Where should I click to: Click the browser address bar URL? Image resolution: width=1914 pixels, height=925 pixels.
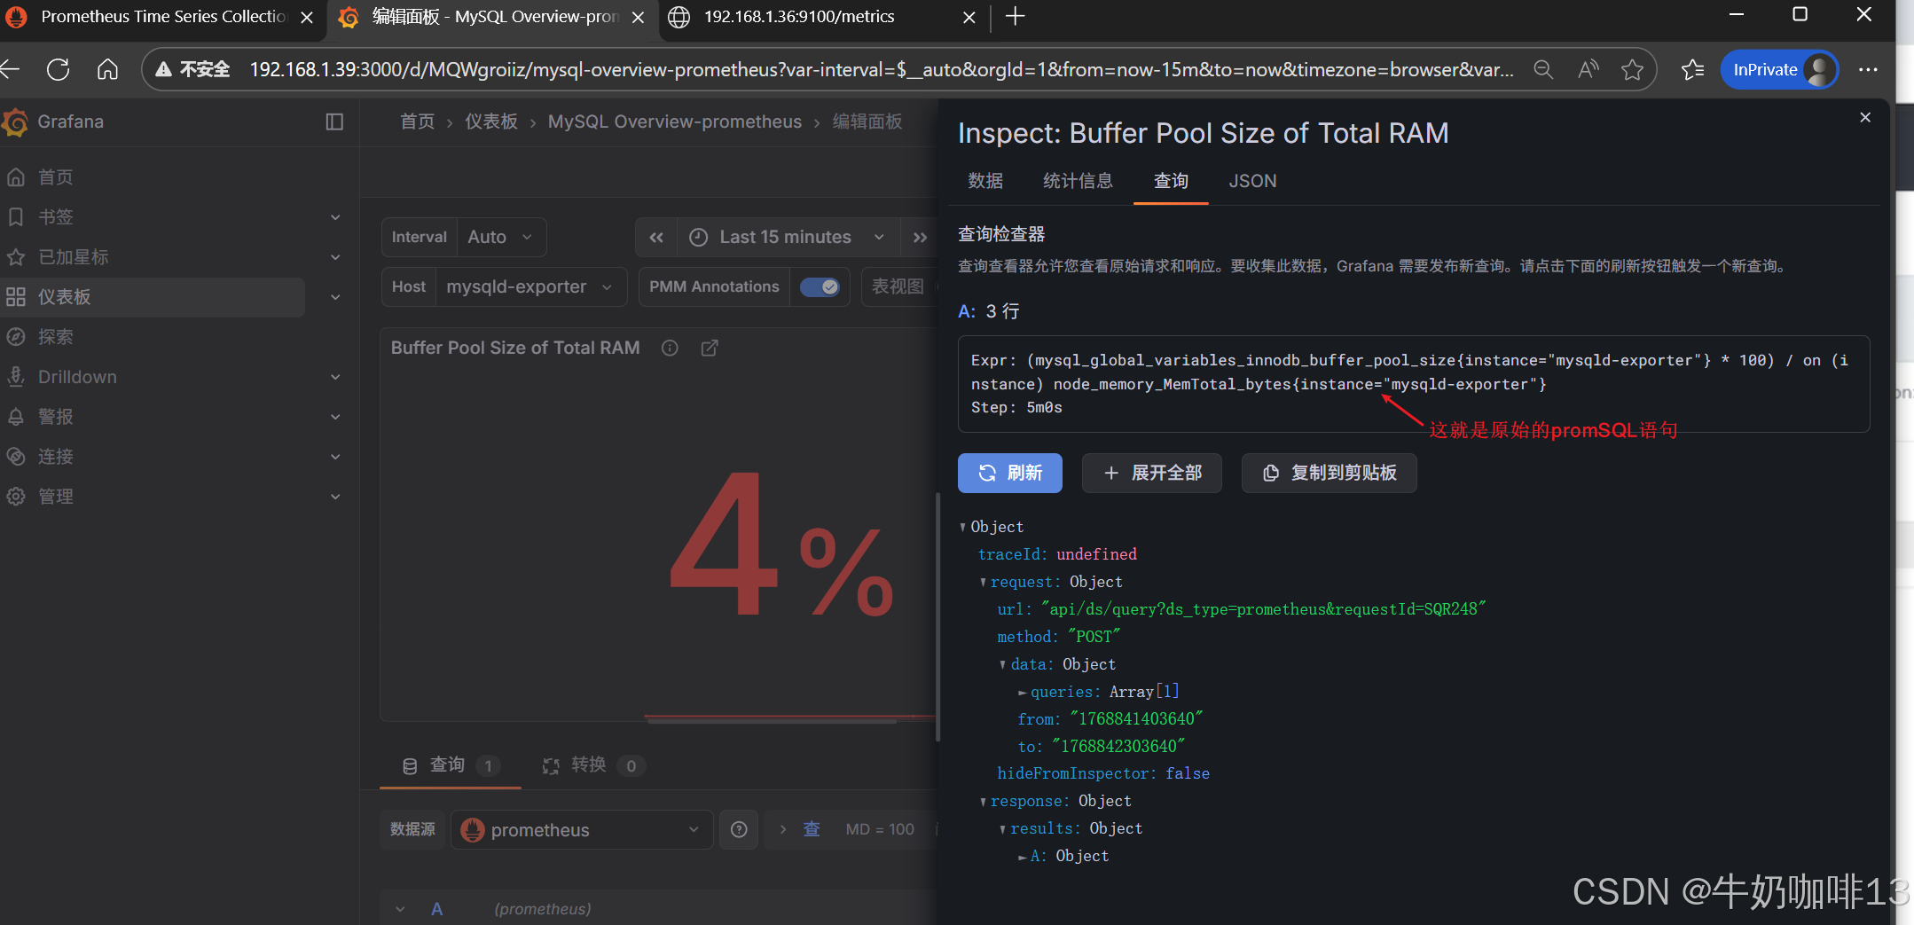click(x=882, y=69)
